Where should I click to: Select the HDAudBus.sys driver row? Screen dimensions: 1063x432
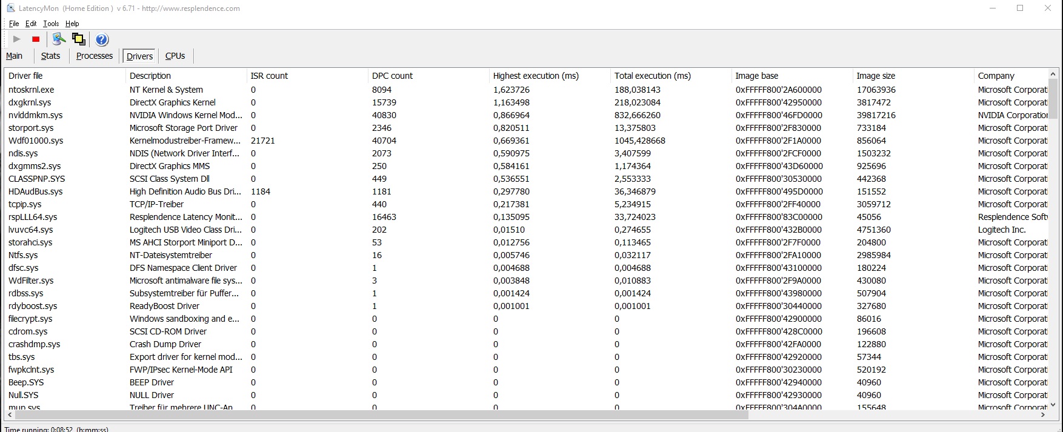coord(527,191)
